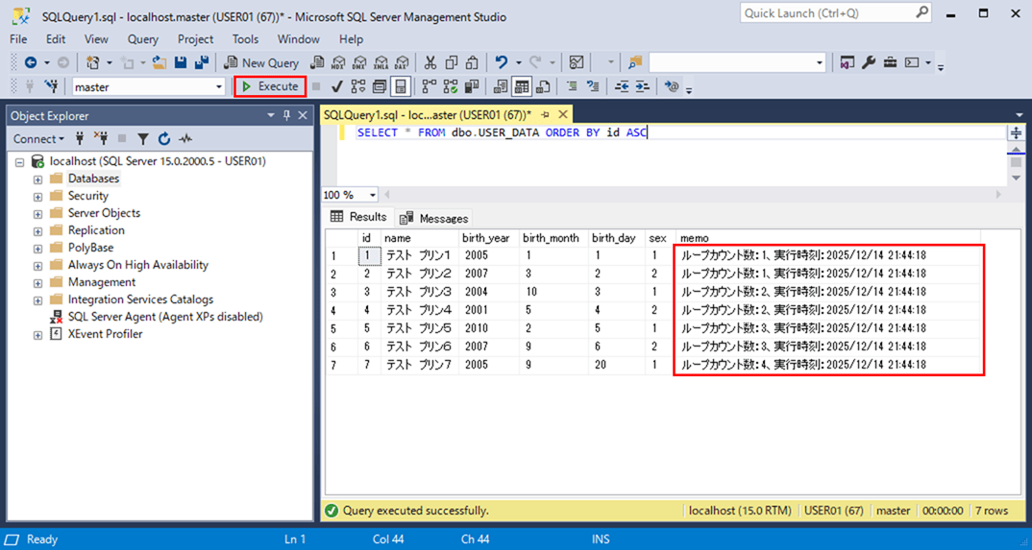The height and width of the screenshot is (550, 1032).
Task: Click the New Query button
Action: 261,62
